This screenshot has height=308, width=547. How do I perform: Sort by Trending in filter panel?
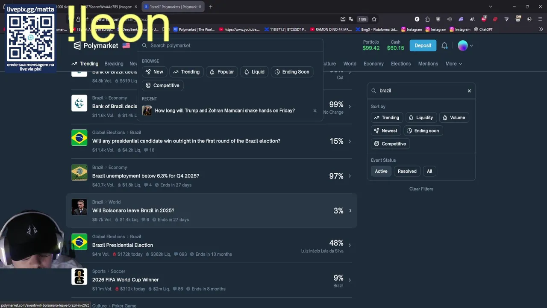(x=387, y=118)
